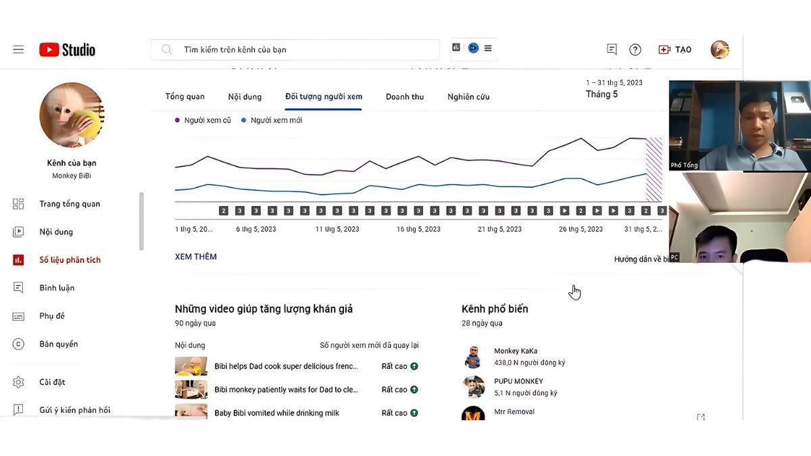Click the Monkey KaKa channel thumbnail
The width and height of the screenshot is (811, 456).
(x=474, y=356)
